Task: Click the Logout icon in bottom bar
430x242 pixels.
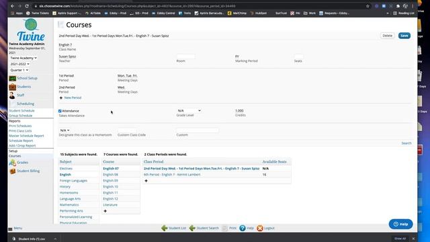Action: coord(260,228)
